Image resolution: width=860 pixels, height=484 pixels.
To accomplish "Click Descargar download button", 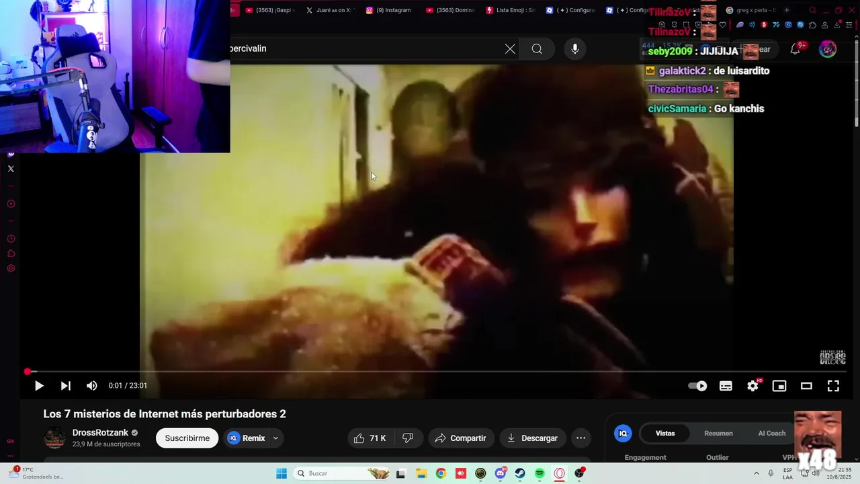I will click(x=533, y=438).
